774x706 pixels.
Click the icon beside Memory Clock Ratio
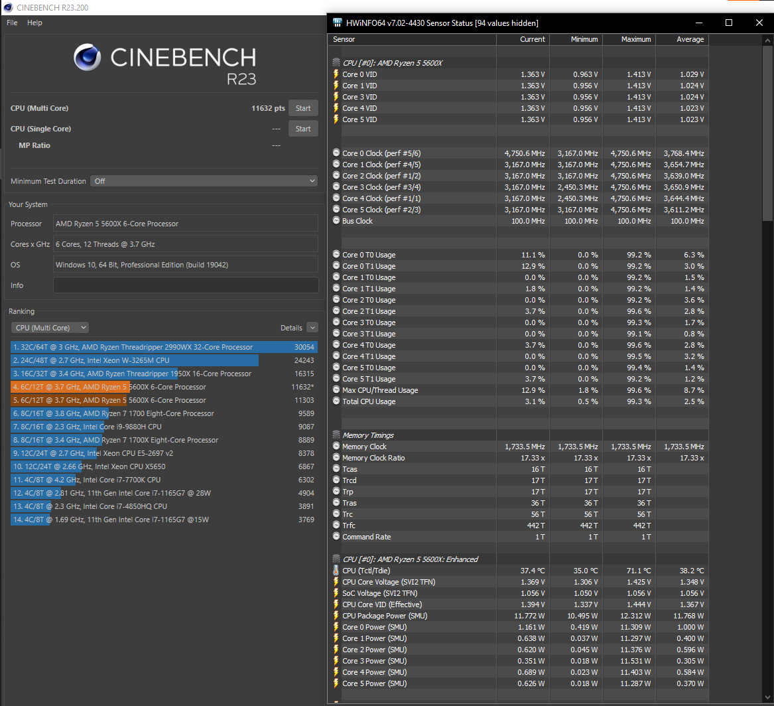pyautogui.click(x=336, y=457)
